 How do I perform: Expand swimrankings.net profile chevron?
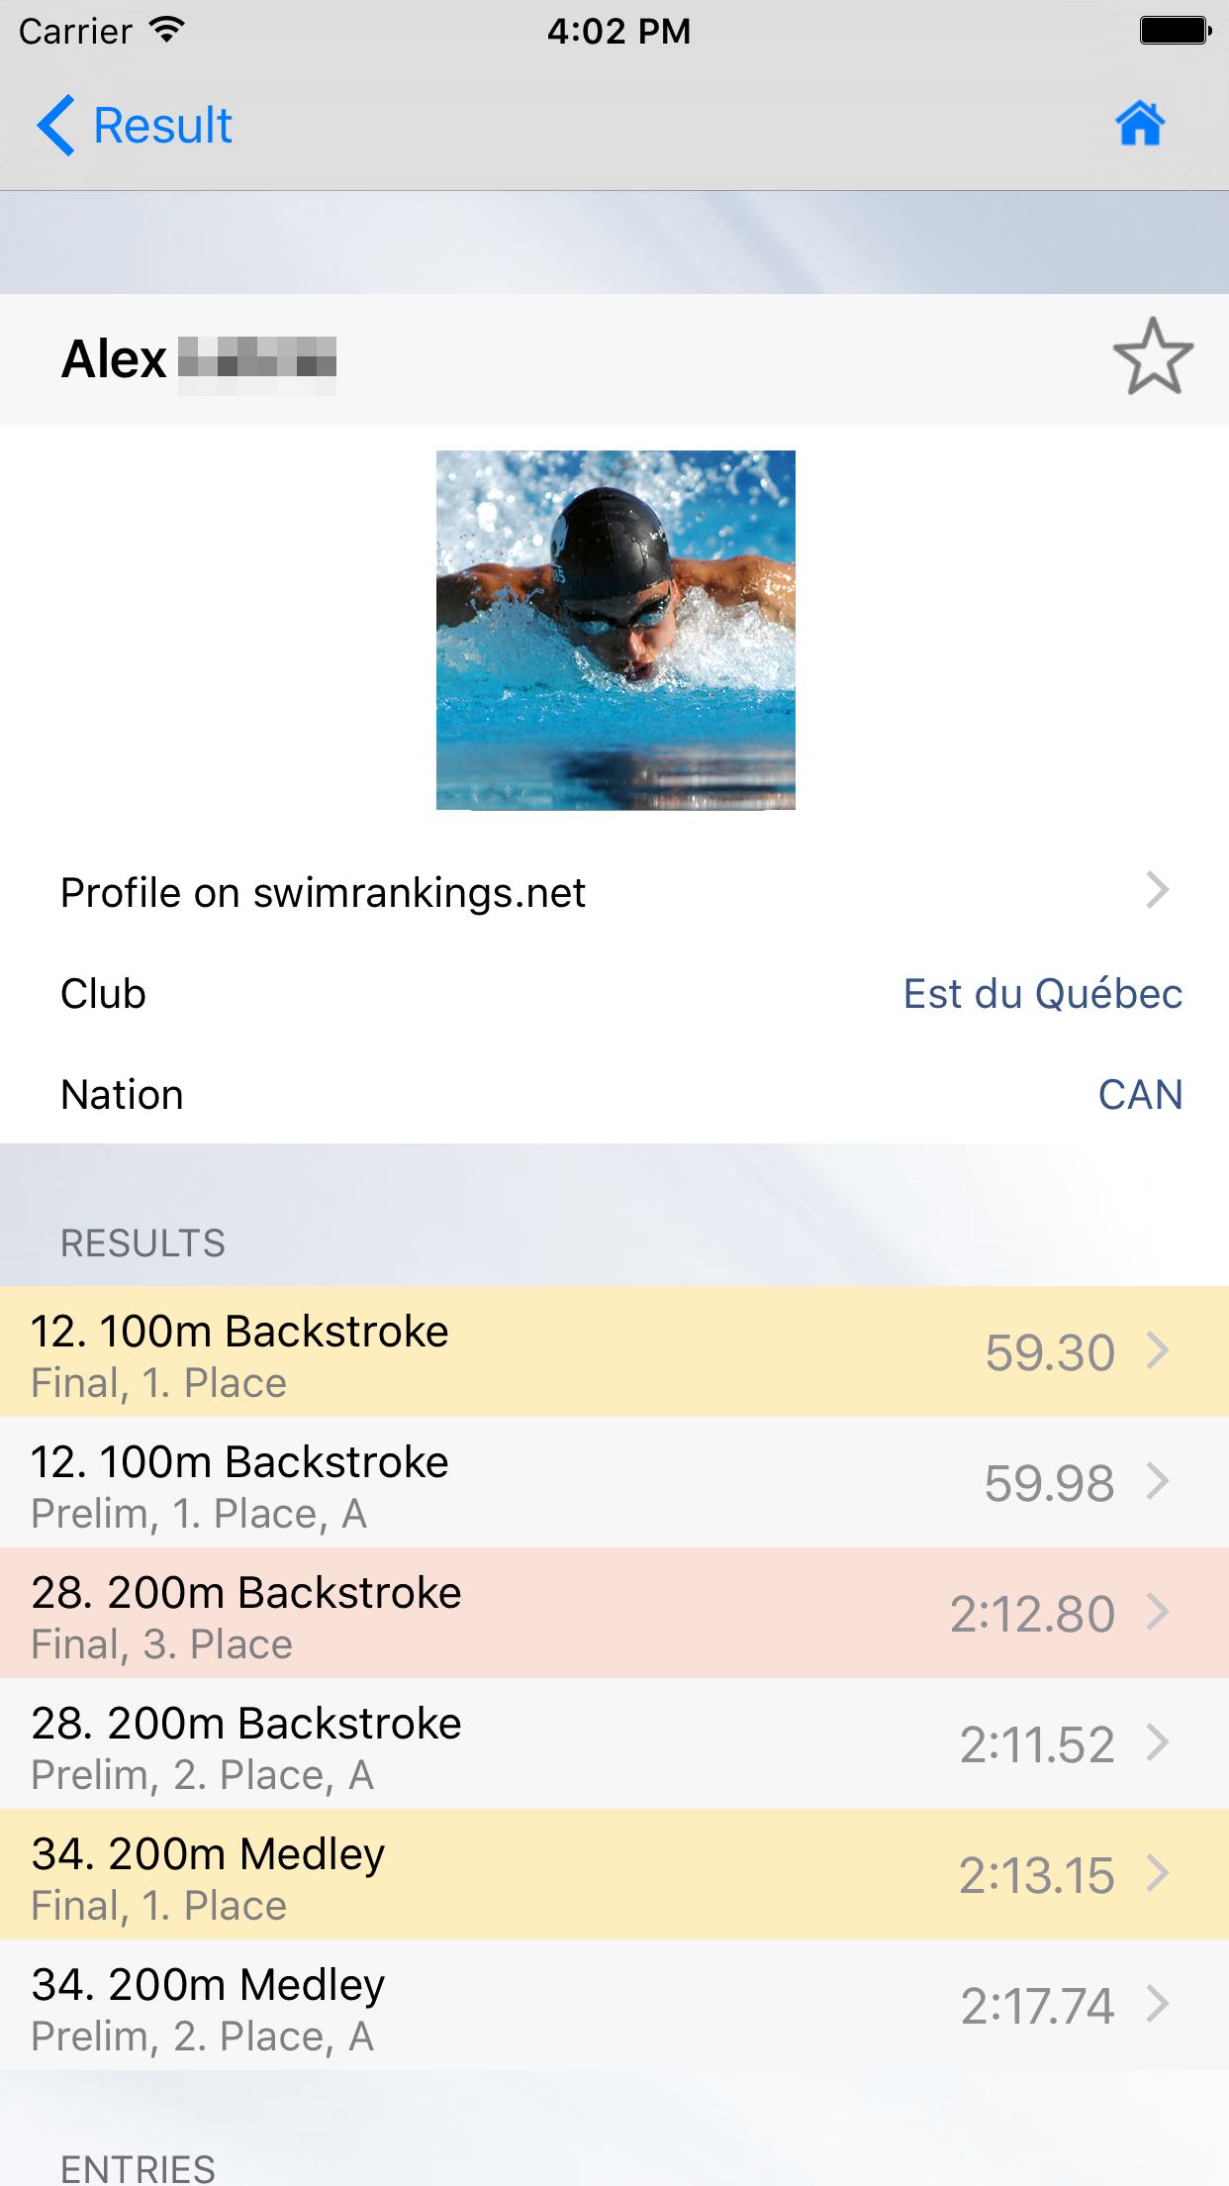point(1157,891)
